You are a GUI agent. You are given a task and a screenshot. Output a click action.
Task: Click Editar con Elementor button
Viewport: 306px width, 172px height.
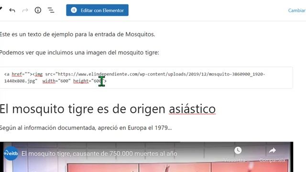[97, 10]
